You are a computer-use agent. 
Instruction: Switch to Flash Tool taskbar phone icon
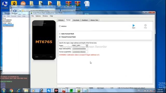(79, 91)
